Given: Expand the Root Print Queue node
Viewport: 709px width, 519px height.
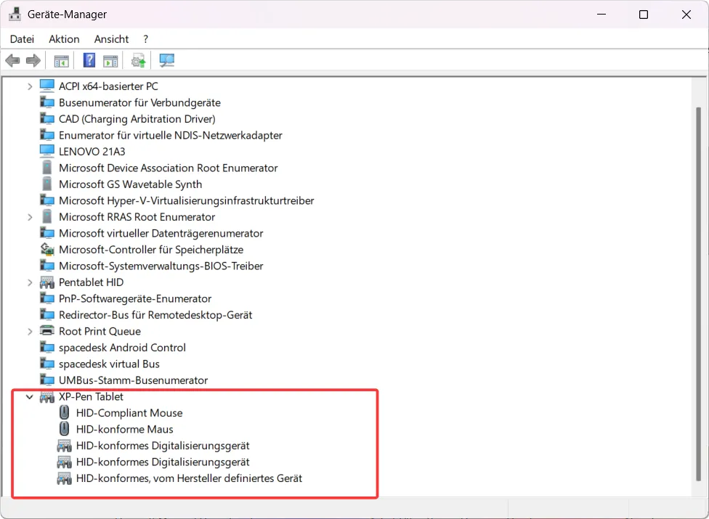Looking at the screenshot, I should point(30,332).
